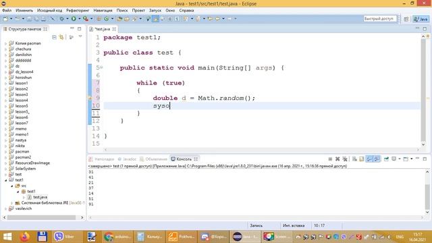
Task: Open the Навигация menu
Action: tap(103, 11)
